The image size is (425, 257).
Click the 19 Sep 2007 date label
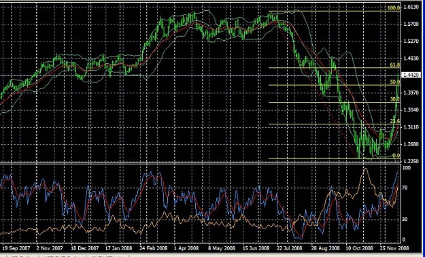[x=16, y=248]
